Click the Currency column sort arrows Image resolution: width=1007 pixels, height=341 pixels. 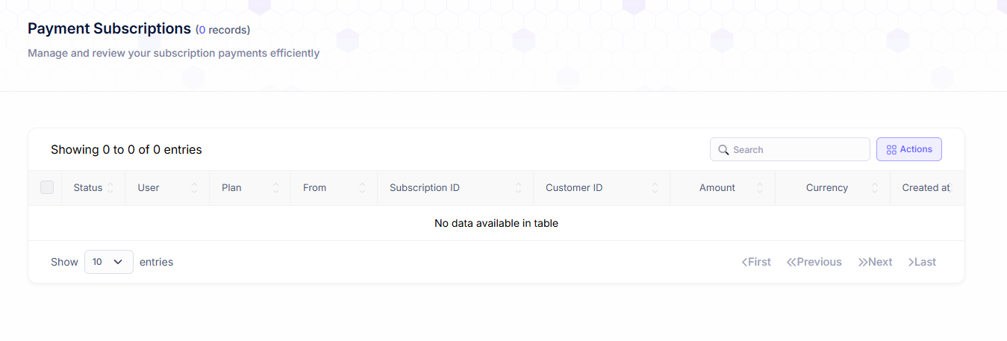click(x=875, y=188)
